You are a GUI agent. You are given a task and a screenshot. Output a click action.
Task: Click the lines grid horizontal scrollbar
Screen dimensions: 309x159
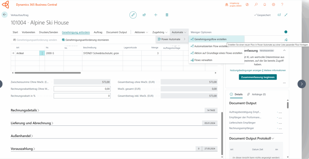[x=48, y=73]
